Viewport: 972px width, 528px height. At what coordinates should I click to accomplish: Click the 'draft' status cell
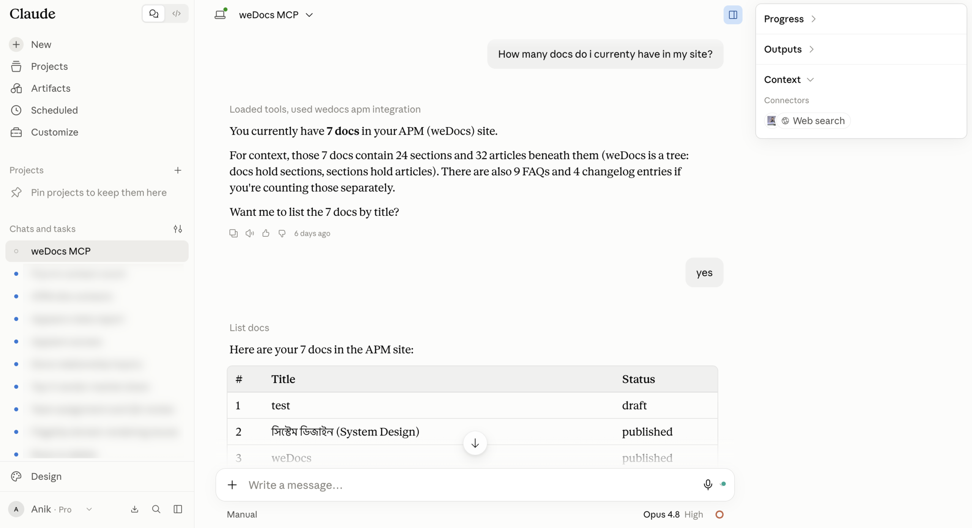click(x=634, y=405)
